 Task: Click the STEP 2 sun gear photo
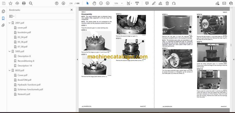click(x=96, y=41)
